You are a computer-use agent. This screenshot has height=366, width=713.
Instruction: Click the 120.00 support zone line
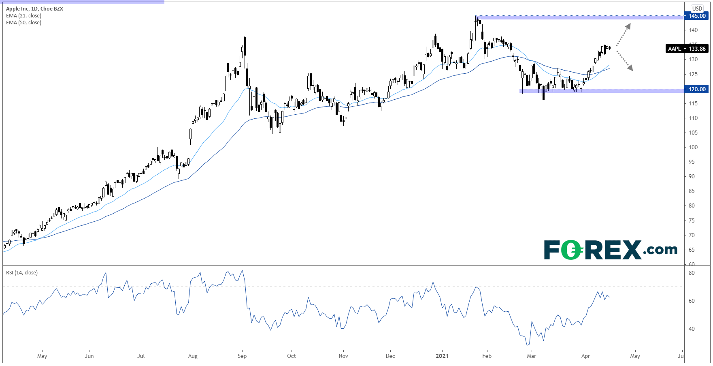[602, 91]
